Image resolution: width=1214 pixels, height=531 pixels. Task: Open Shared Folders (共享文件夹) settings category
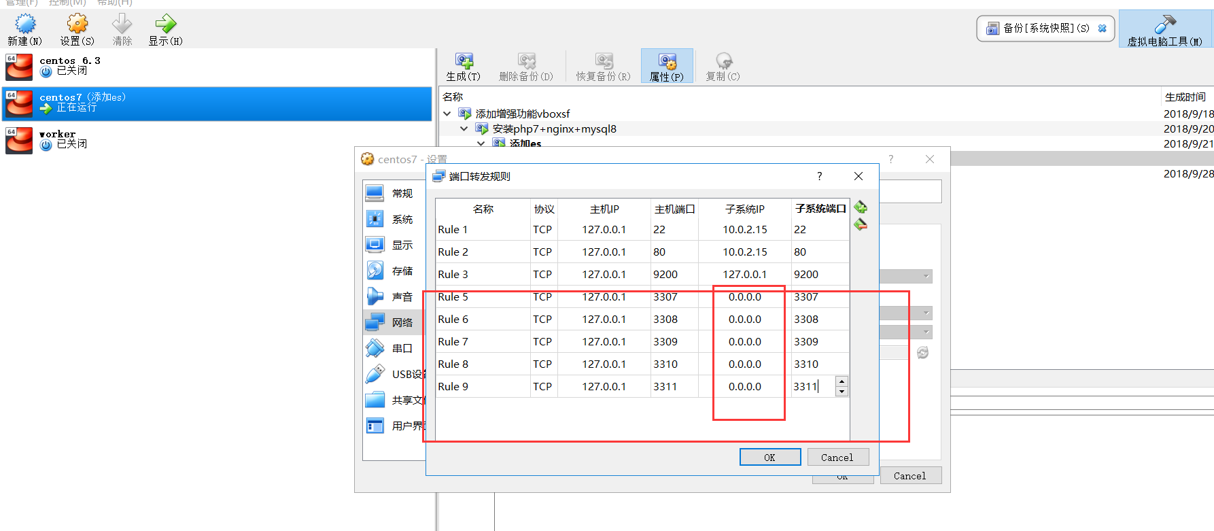(394, 400)
